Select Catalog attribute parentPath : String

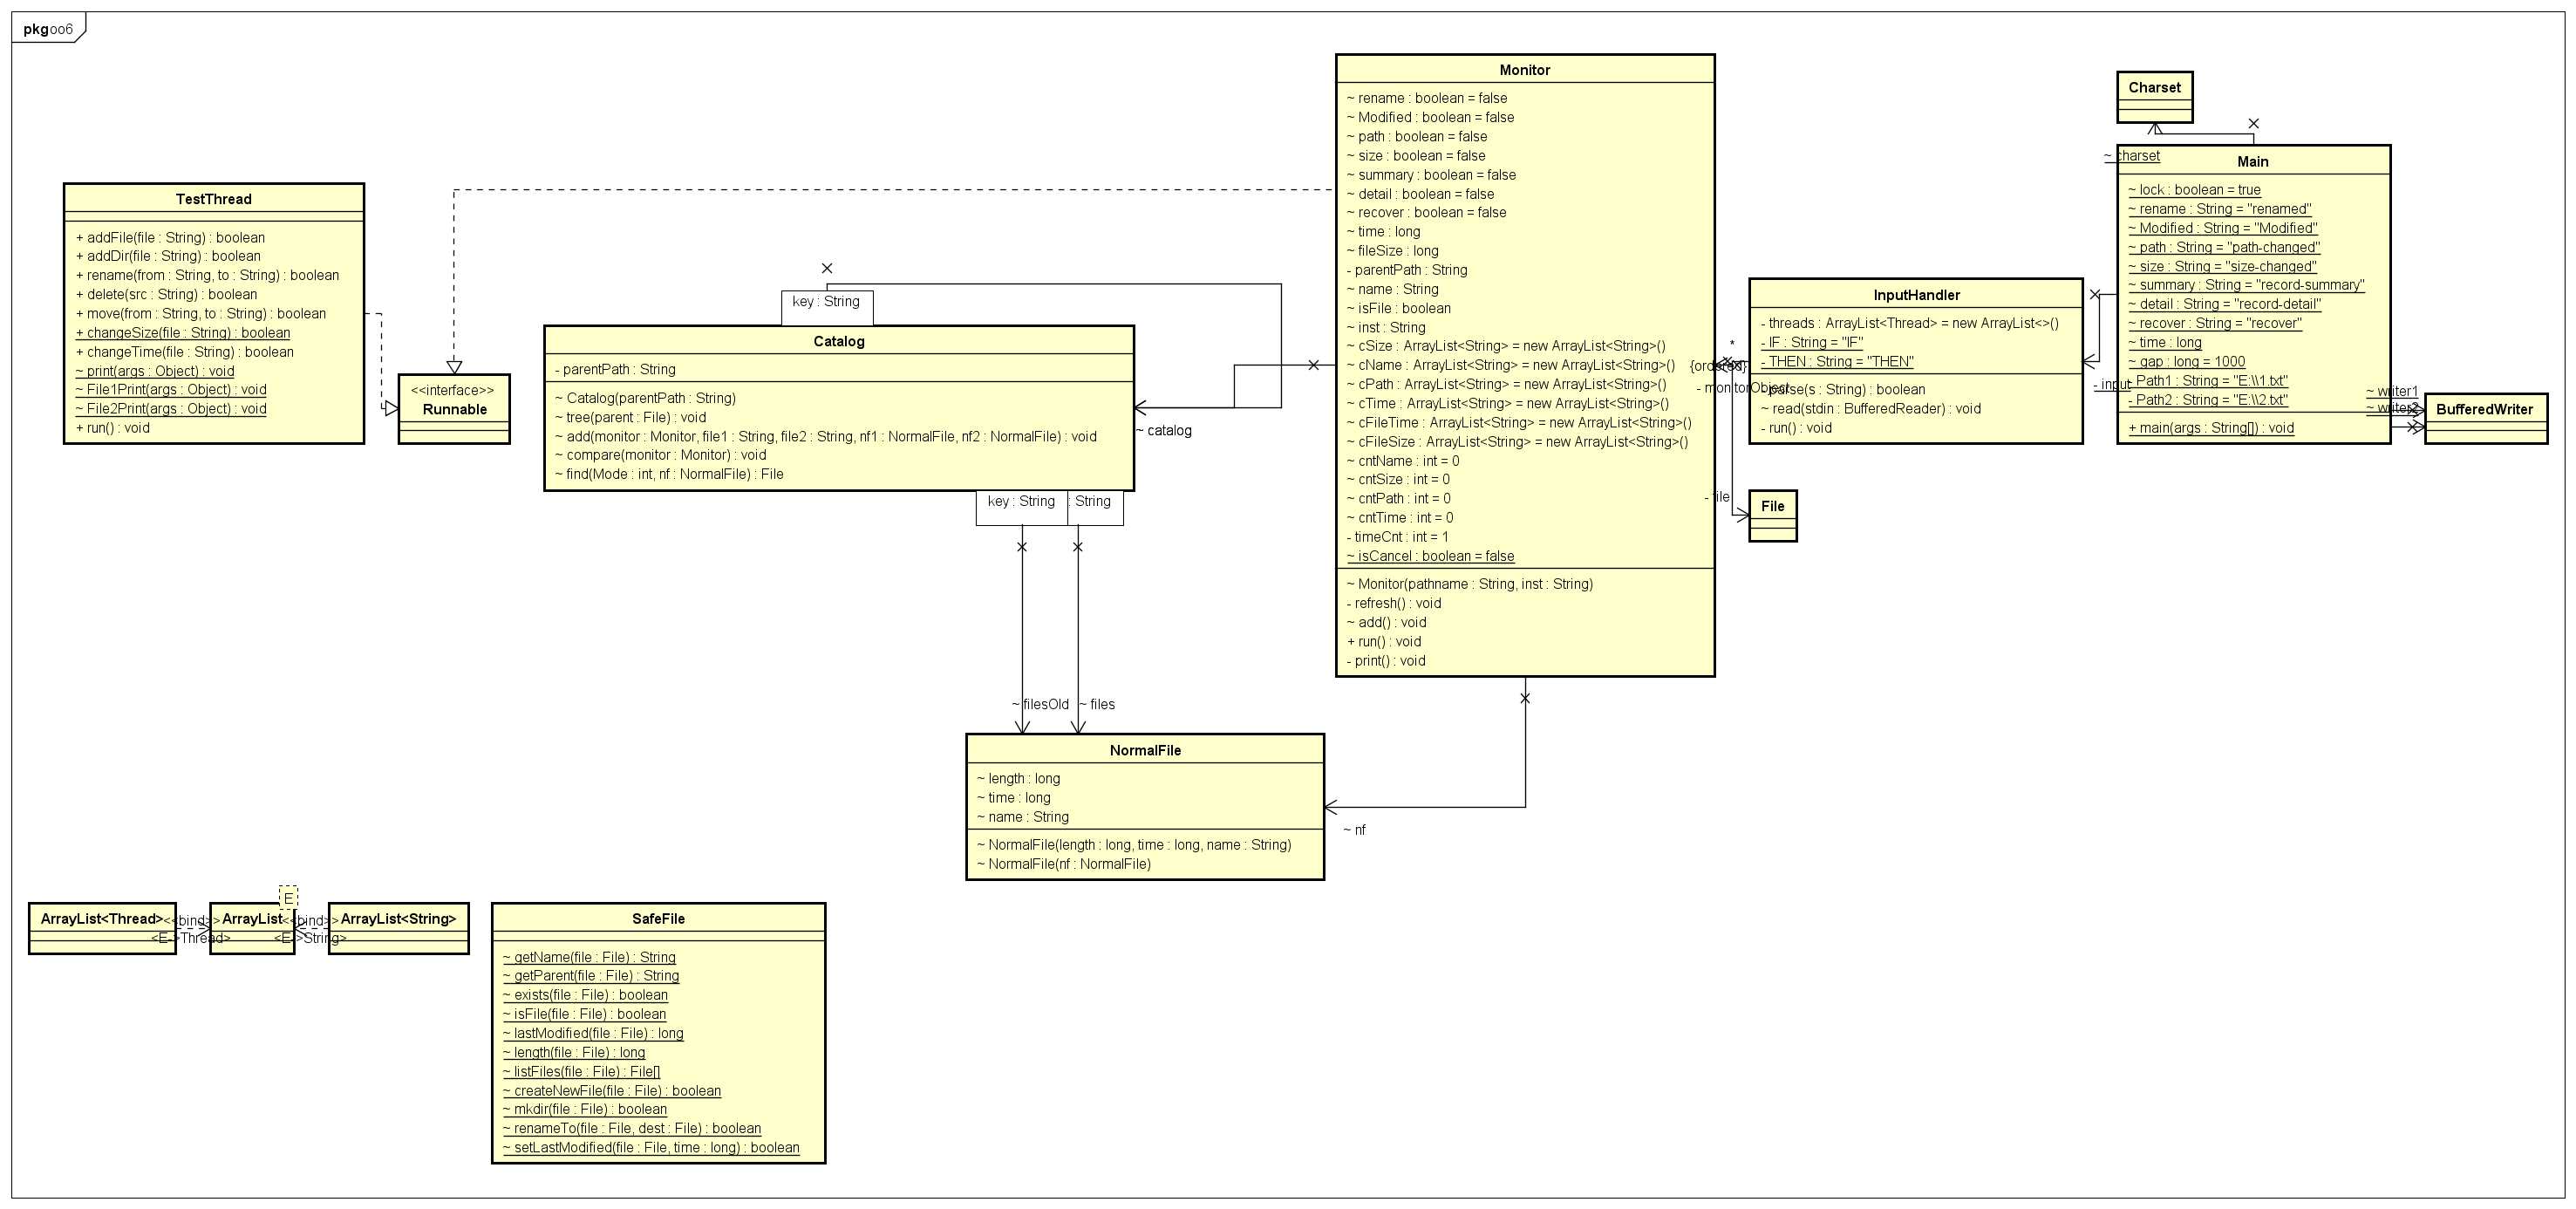point(615,369)
